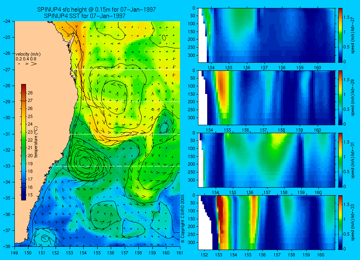The height and width of the screenshot is (260, 360).
Task: Click the 'speed (m/s) lat=-33' label
Action: (353, 222)
